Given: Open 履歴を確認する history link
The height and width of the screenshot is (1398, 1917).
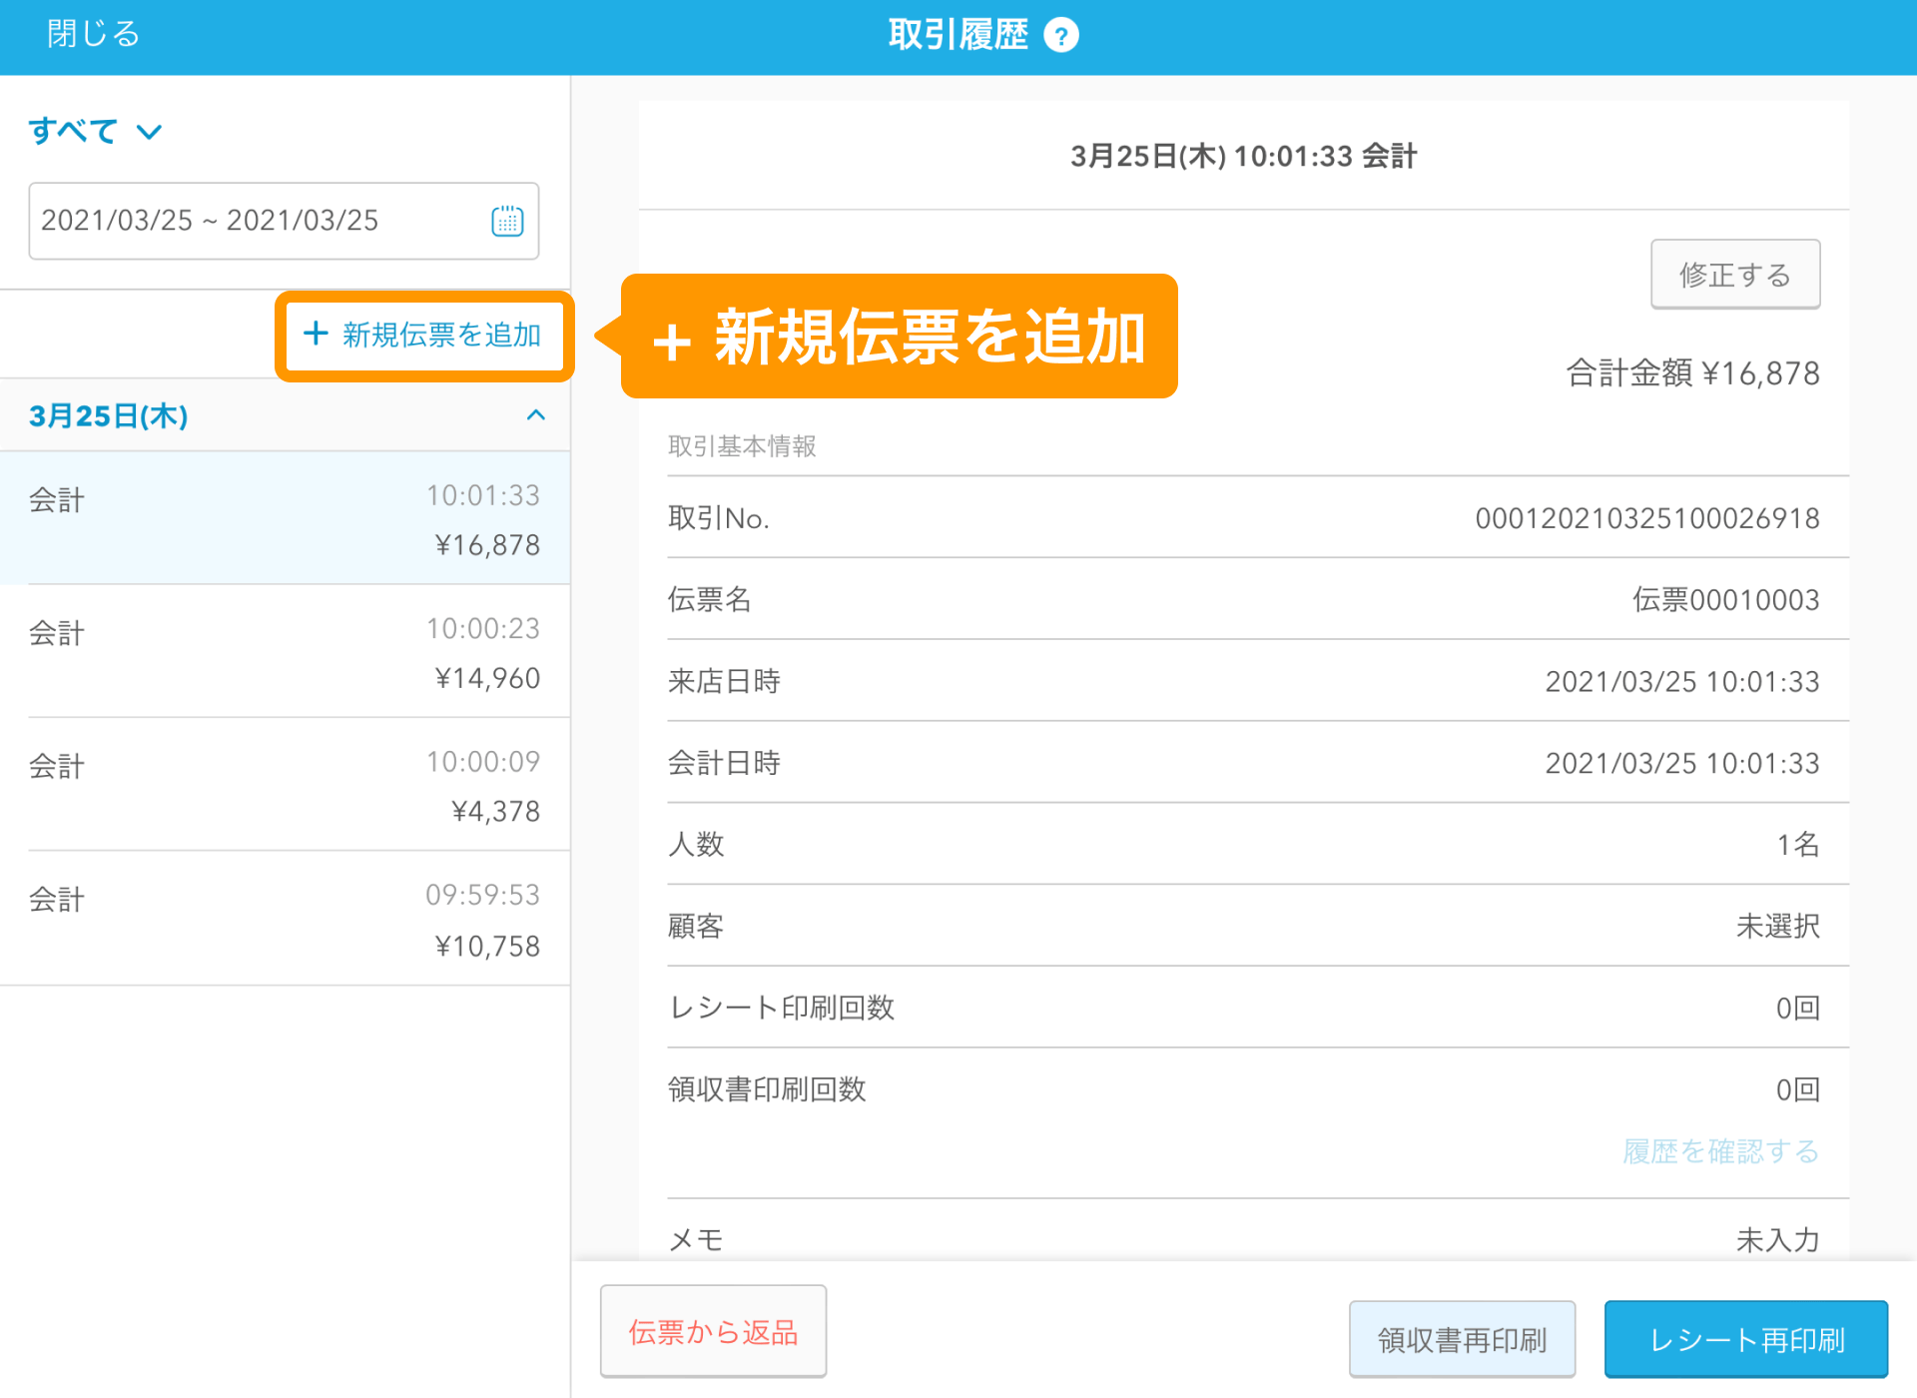Looking at the screenshot, I should pos(1719,1151).
